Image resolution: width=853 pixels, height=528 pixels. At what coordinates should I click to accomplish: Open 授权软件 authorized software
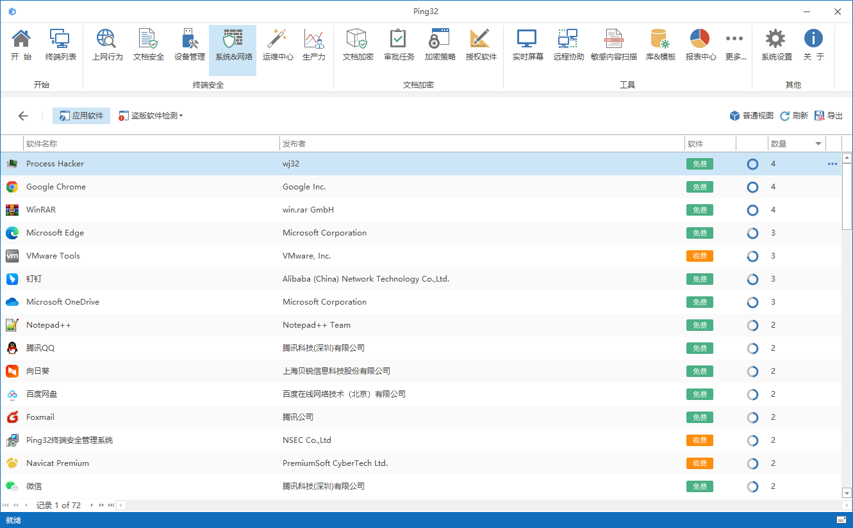[x=481, y=45]
